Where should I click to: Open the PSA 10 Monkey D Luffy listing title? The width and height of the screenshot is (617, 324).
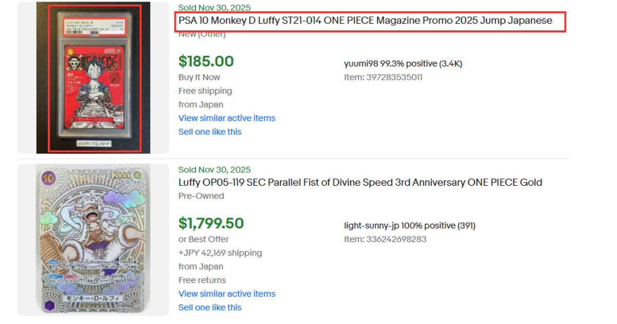pos(365,21)
